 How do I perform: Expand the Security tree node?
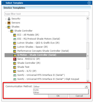6,19
